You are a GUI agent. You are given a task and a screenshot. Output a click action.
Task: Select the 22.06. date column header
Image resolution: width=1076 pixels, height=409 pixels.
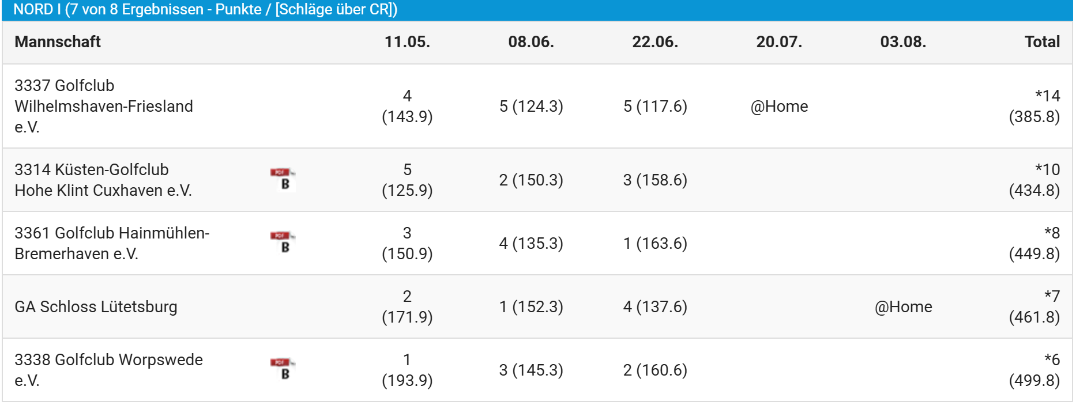click(655, 42)
